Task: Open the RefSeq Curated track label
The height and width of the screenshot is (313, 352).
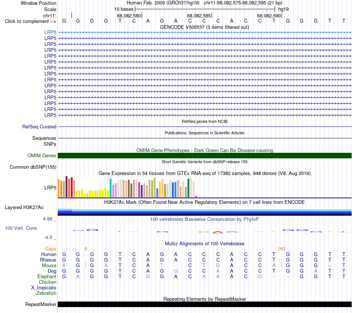Action: 39,127
